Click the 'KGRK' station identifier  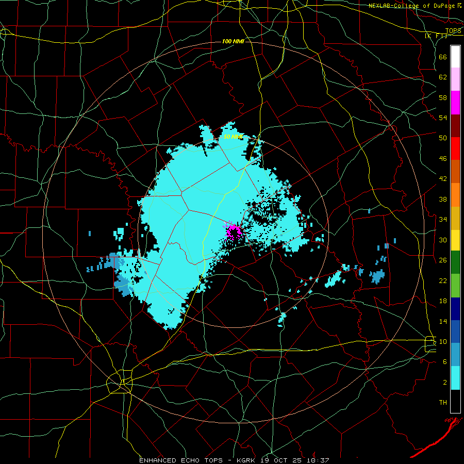tap(246, 460)
